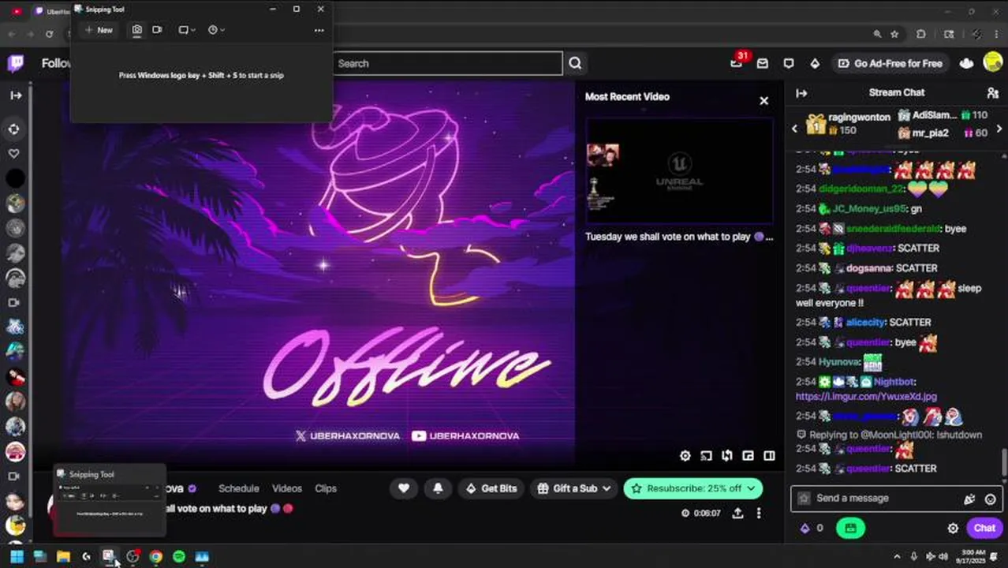Show previous gift leaderboard entry
This screenshot has width=1008, height=568.
tap(794, 128)
